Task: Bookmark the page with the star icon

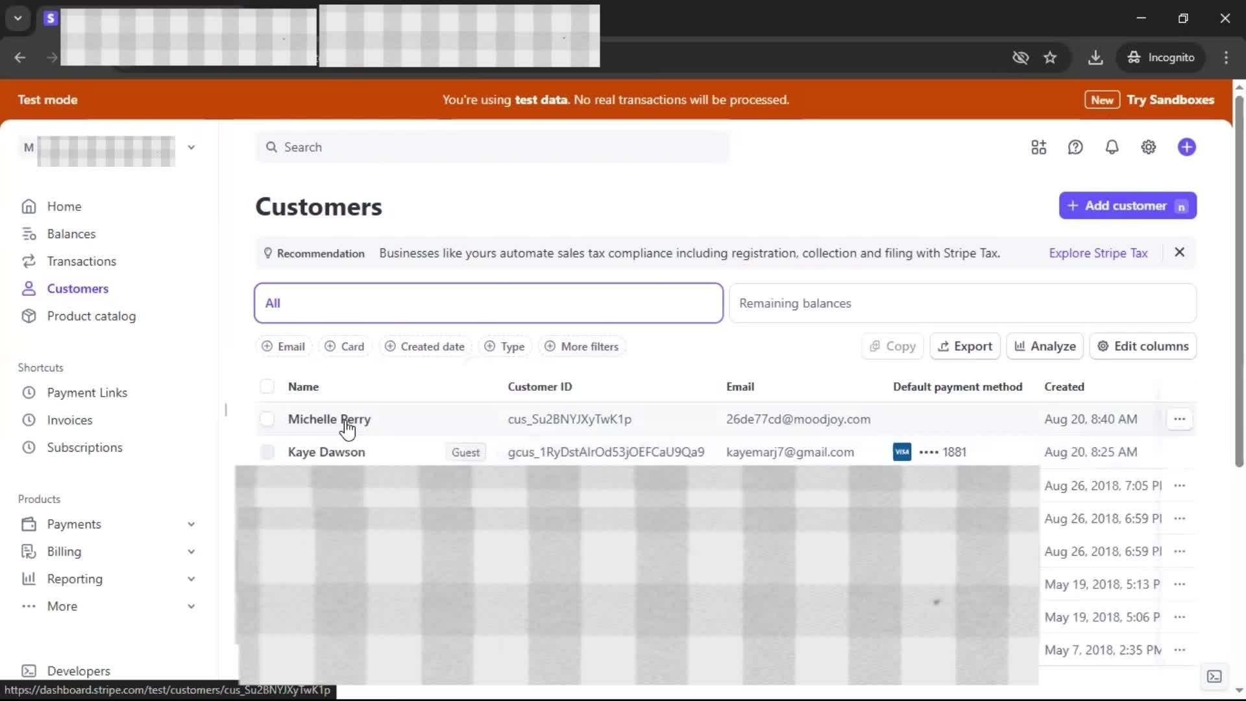Action: pyautogui.click(x=1050, y=57)
